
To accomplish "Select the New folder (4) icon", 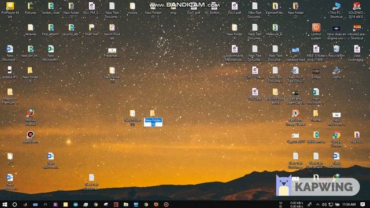I will (x=234, y=32).
